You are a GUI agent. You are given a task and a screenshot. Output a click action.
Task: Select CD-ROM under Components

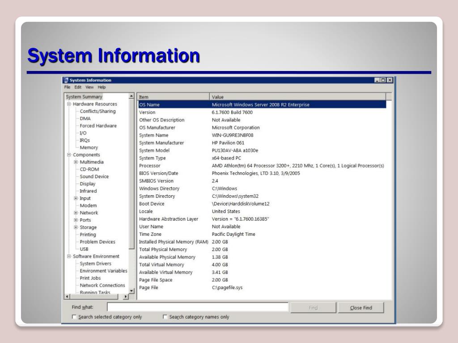[89, 169]
